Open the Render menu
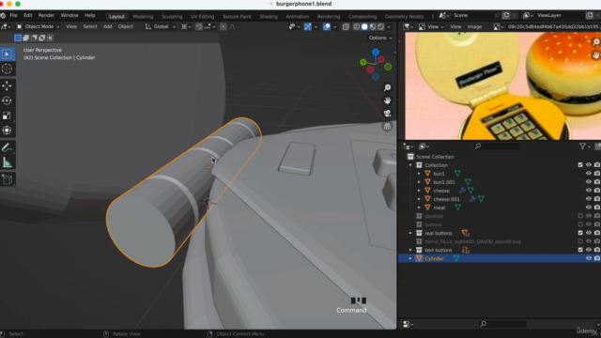The width and height of the screenshot is (601, 338). click(x=46, y=15)
